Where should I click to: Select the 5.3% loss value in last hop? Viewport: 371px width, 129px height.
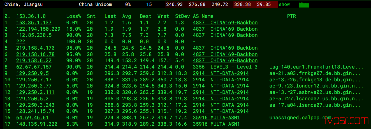(x=72, y=124)
